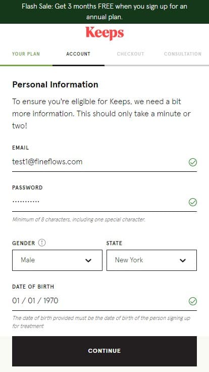The height and width of the screenshot is (372, 209).
Task: Click the step progress bar
Action: coord(104,65)
